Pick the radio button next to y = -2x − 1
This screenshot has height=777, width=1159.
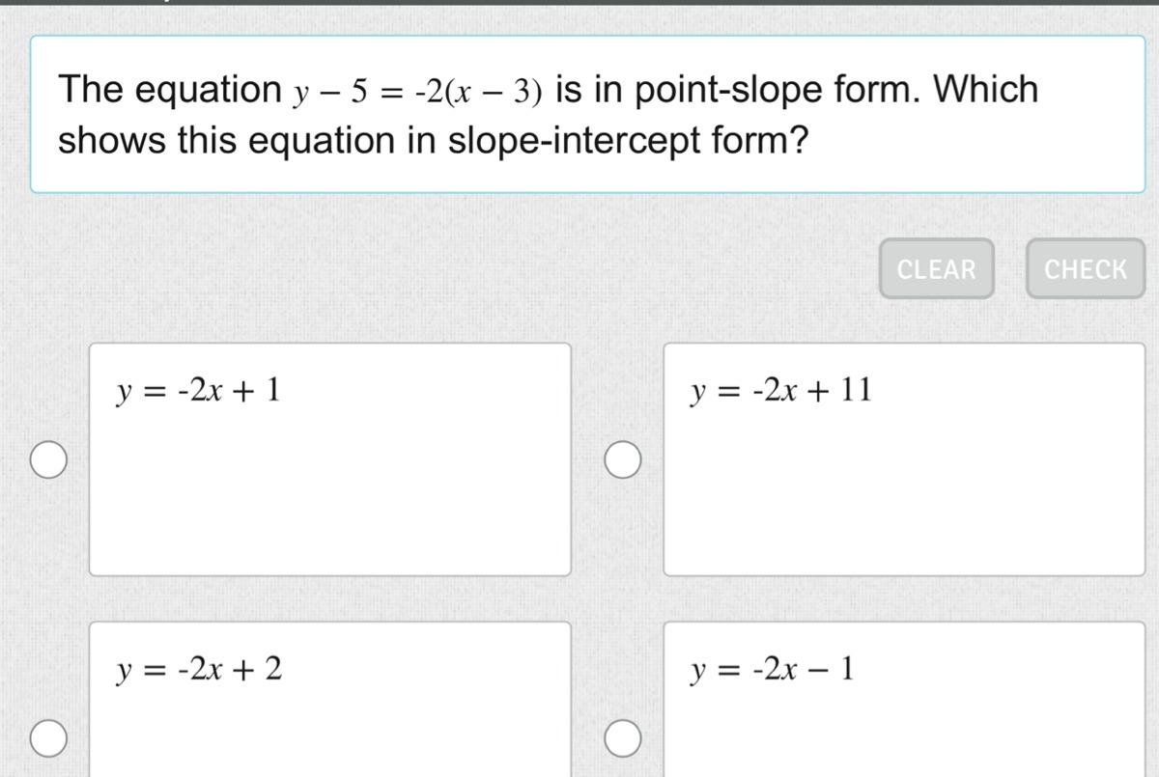coord(623,738)
